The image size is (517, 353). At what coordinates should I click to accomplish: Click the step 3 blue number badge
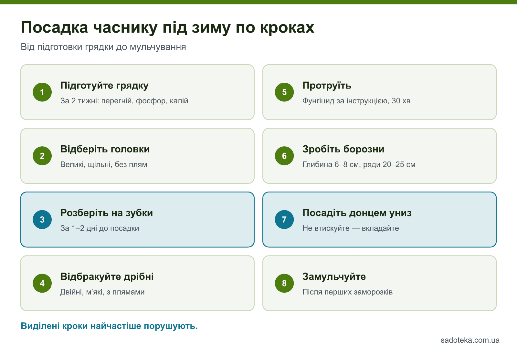point(42,220)
